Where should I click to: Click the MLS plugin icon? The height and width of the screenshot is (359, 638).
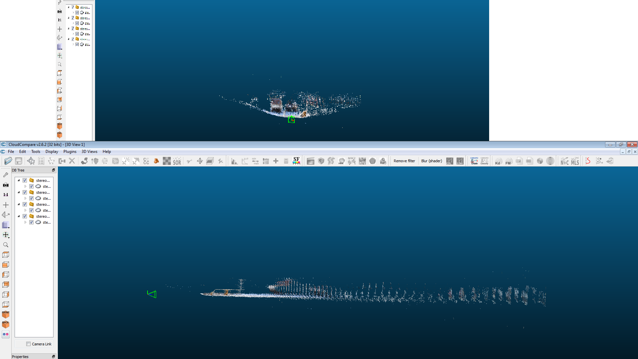[x=575, y=161]
